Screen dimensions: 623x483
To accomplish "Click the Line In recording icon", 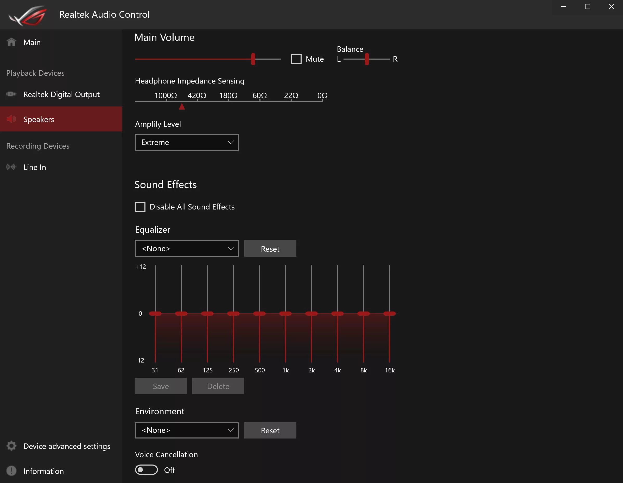I will 11,167.
